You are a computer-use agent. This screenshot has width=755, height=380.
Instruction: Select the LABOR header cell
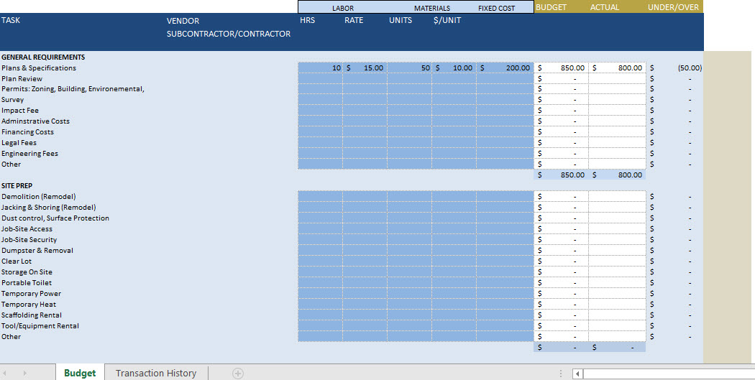(x=343, y=8)
